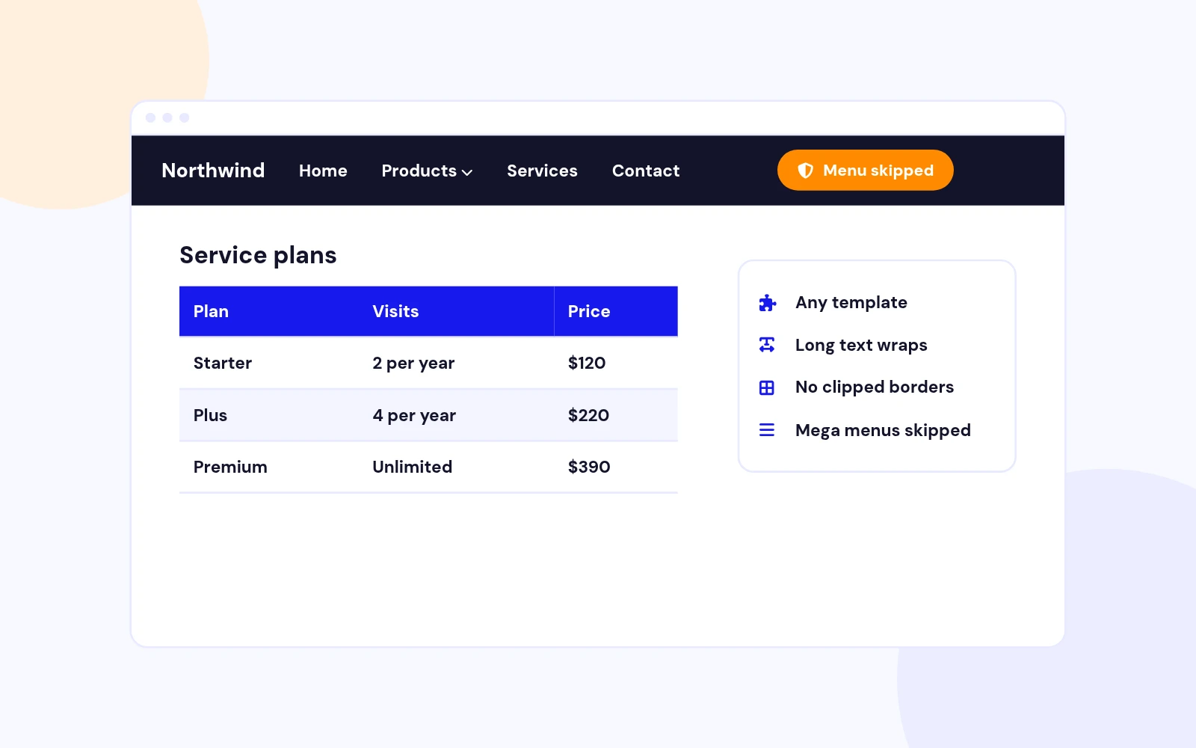1196x748 pixels.
Task: Open the Products menu item
Action: (x=427, y=171)
